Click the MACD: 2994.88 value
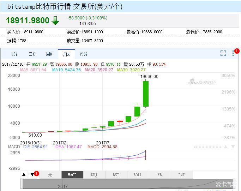This screenshot has width=241, height=191. [102, 147]
